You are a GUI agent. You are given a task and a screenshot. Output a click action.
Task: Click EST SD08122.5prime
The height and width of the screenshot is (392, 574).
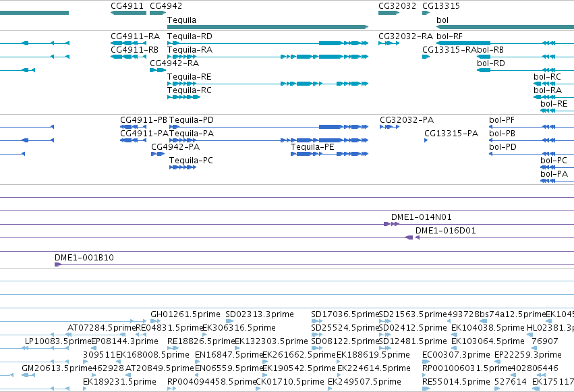click(345, 341)
